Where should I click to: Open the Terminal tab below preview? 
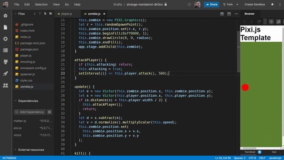tap(250, 152)
